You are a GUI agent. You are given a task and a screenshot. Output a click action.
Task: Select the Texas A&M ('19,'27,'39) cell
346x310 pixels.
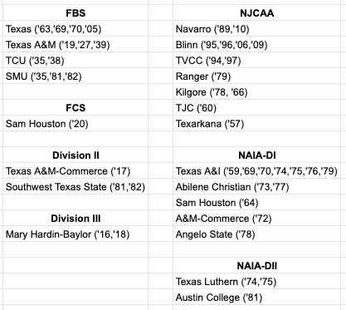pyautogui.click(x=76, y=44)
